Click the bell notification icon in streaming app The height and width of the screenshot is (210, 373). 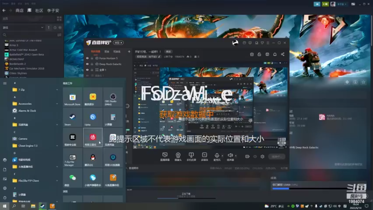click(275, 54)
